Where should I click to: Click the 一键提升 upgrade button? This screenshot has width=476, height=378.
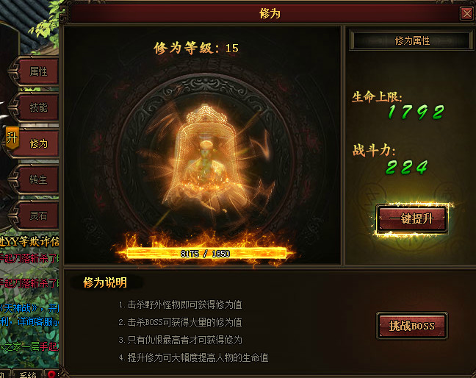[x=411, y=218]
